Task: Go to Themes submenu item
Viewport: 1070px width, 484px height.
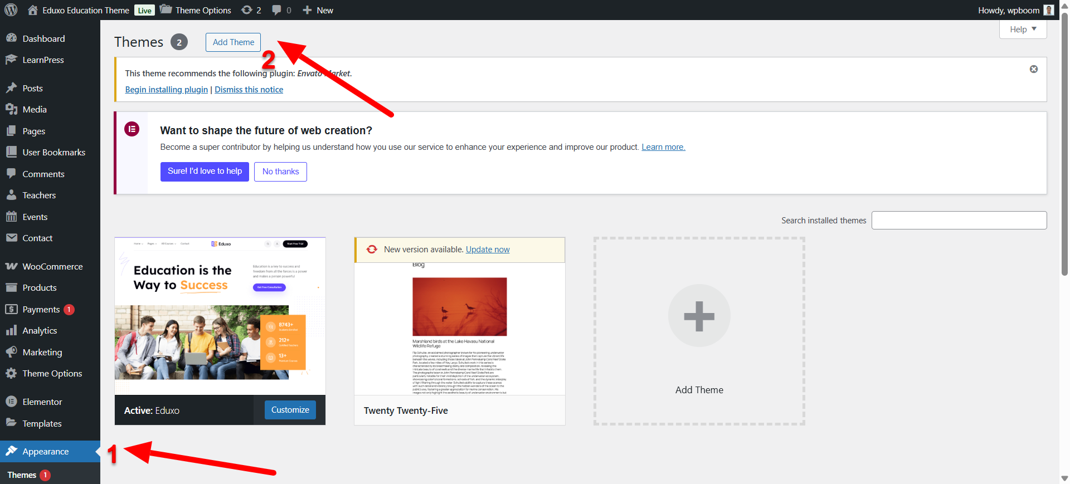Action: tap(22, 475)
